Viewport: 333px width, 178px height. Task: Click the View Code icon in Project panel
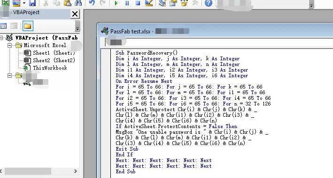click(3, 26)
